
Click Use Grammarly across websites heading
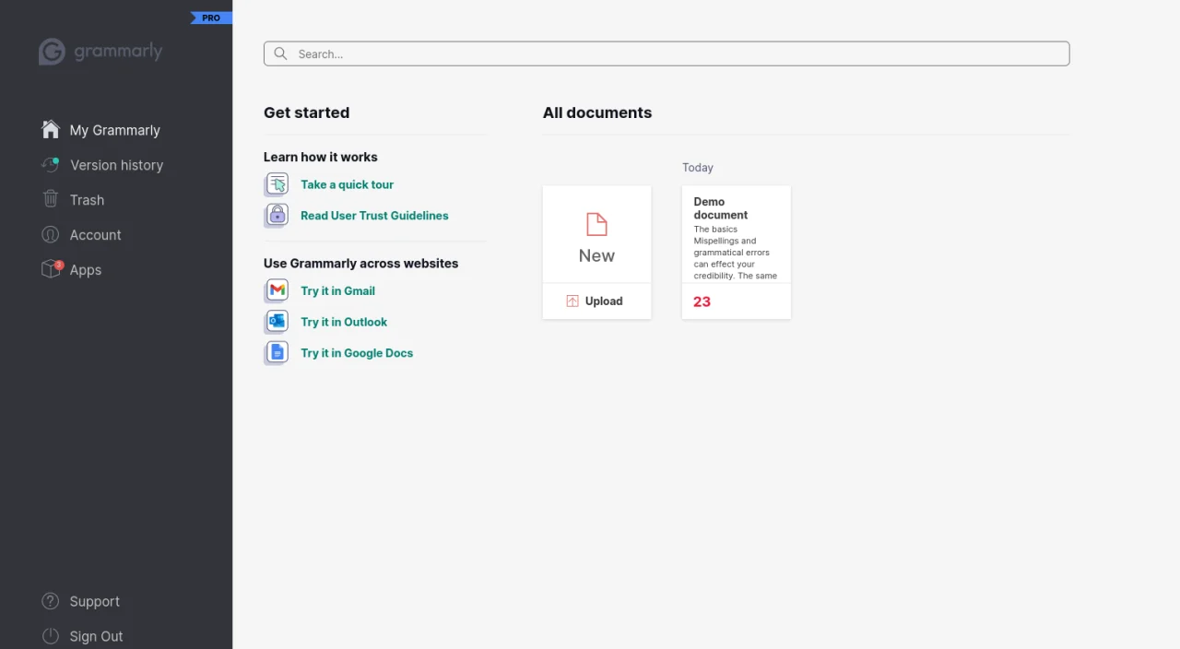click(x=360, y=264)
